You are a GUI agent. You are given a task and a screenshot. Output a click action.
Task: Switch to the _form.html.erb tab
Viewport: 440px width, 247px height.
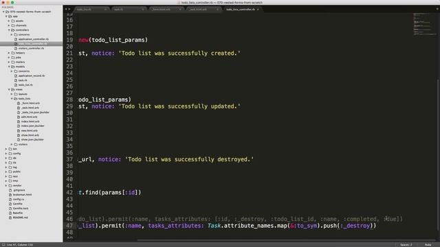(166, 9)
